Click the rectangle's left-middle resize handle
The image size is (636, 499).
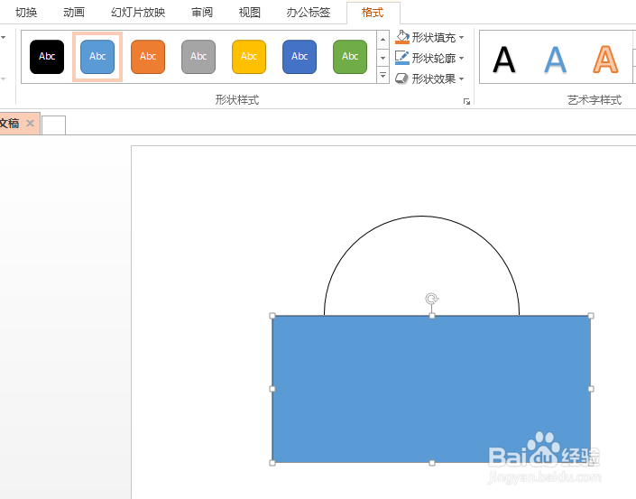[272, 389]
